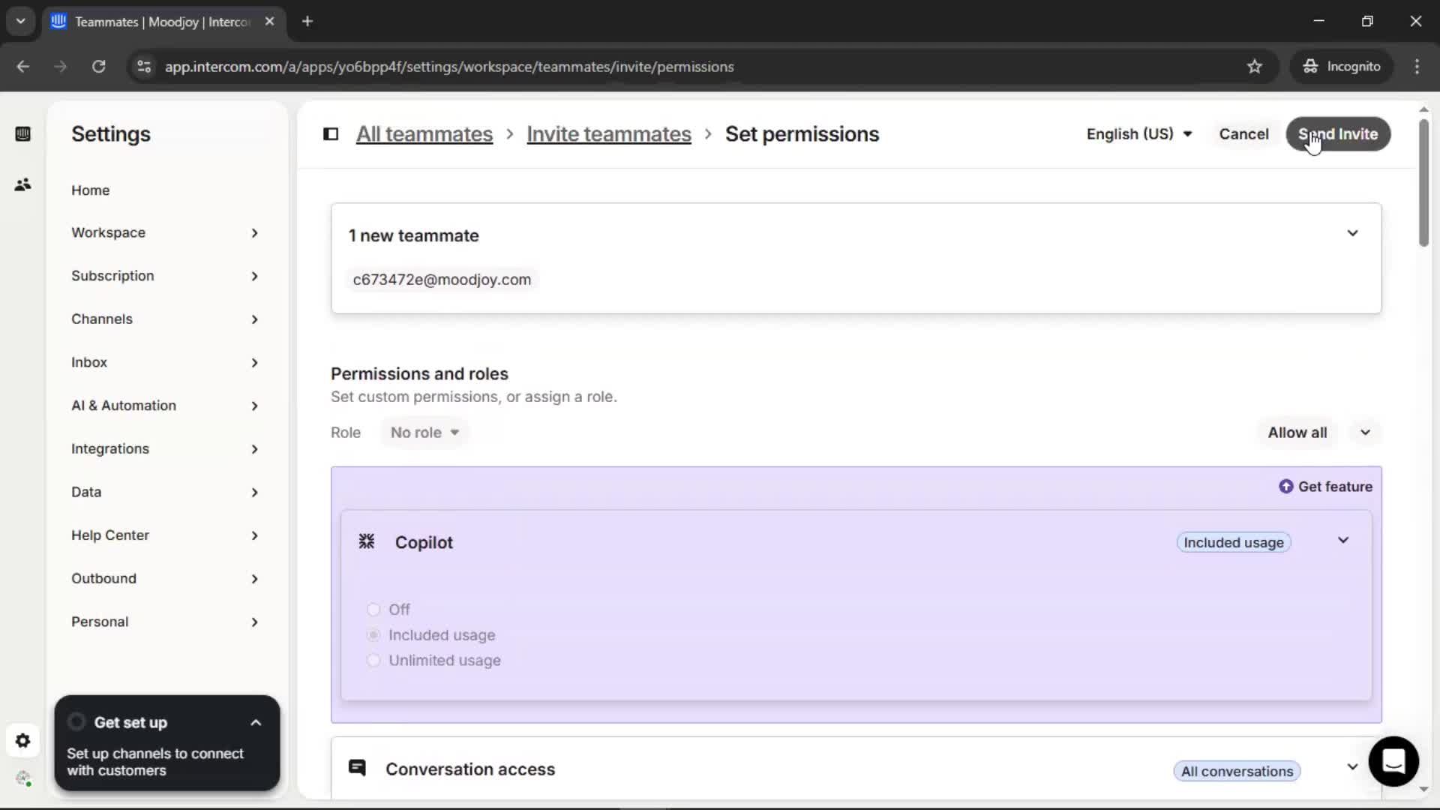Screen dimensions: 1440x810
Task: Close the Teammates browser tab
Action: click(270, 22)
